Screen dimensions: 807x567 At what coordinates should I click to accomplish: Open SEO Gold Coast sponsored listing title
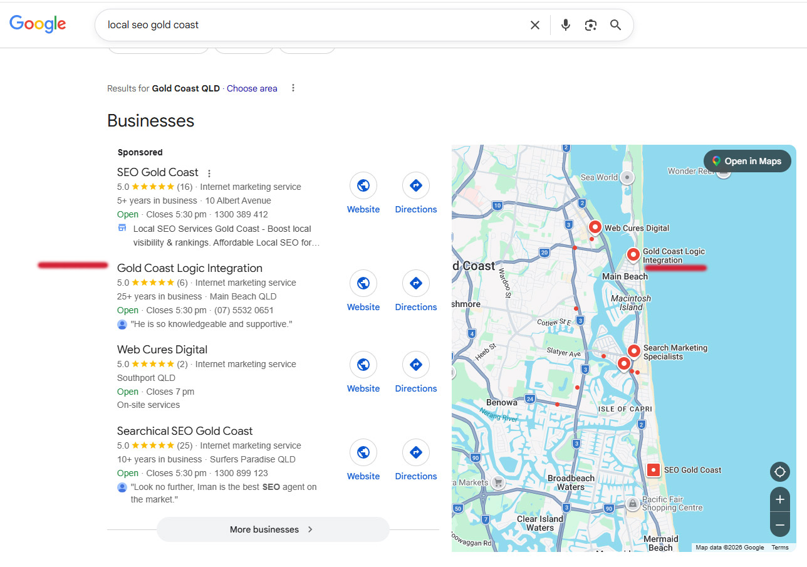(158, 172)
